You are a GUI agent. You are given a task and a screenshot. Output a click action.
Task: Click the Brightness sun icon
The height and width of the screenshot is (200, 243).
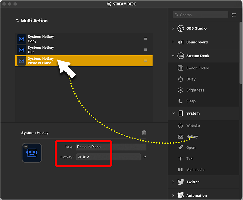tap(180, 90)
